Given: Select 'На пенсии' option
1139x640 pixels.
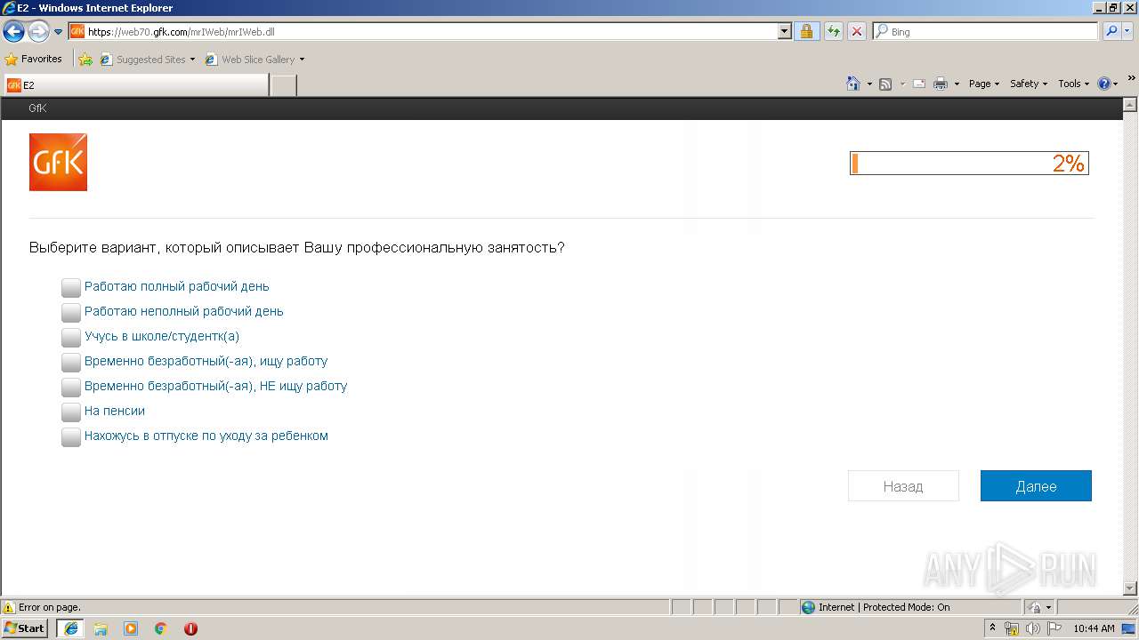Looking at the screenshot, I should pos(71,412).
